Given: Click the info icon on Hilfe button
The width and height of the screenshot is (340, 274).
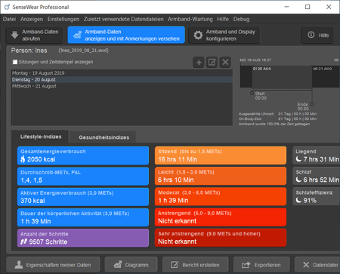Looking at the screenshot, I should (x=311, y=35).
